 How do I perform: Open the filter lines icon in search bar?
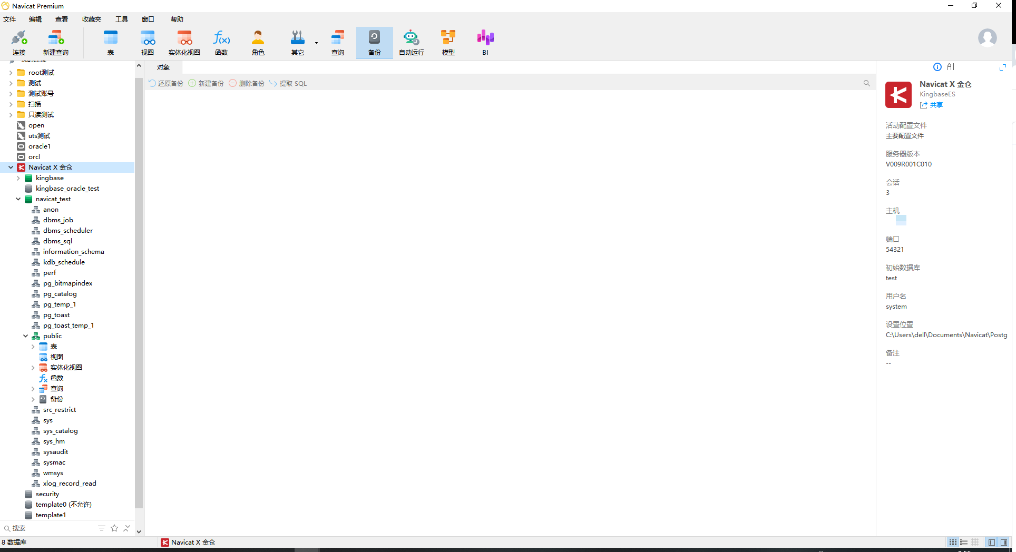point(102,528)
